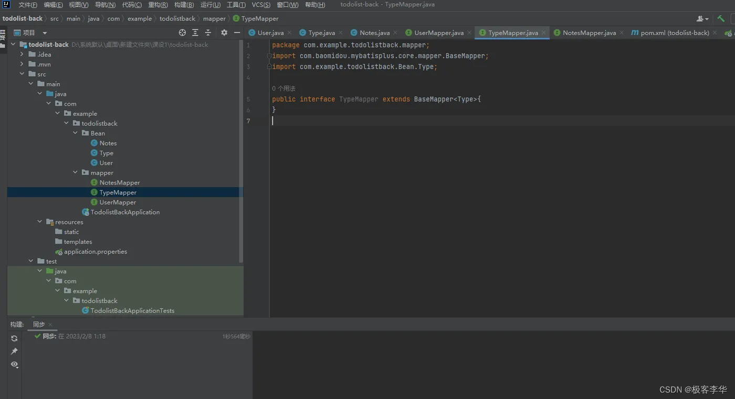
Task: Close the pom.xml tab
Action: [x=715, y=33]
